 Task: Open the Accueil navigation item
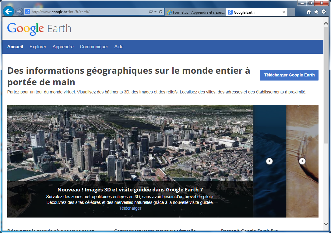[x=15, y=47]
